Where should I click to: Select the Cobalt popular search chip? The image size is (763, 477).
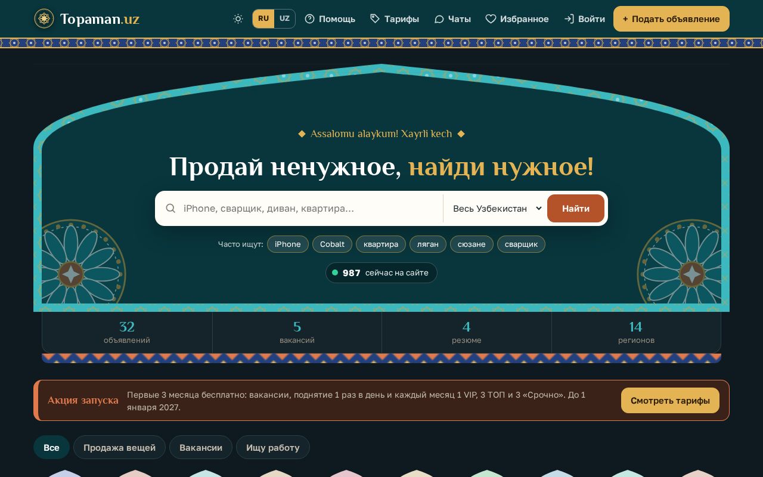pyautogui.click(x=332, y=244)
